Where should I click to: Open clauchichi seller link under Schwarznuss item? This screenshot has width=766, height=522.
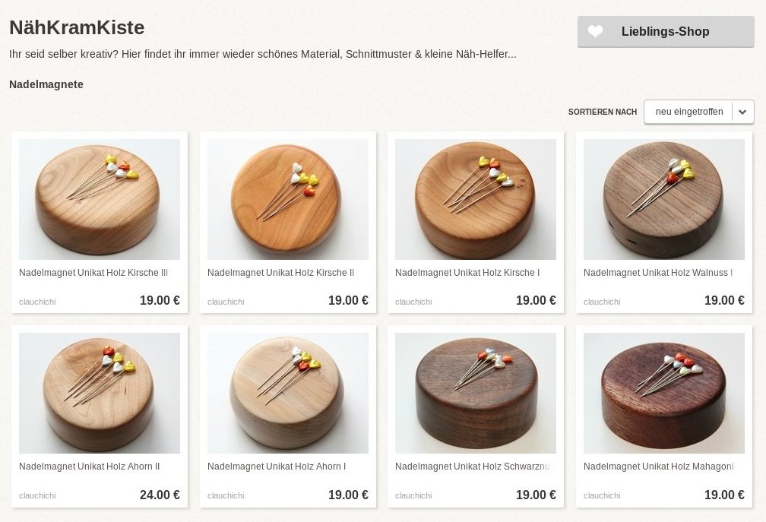413,495
